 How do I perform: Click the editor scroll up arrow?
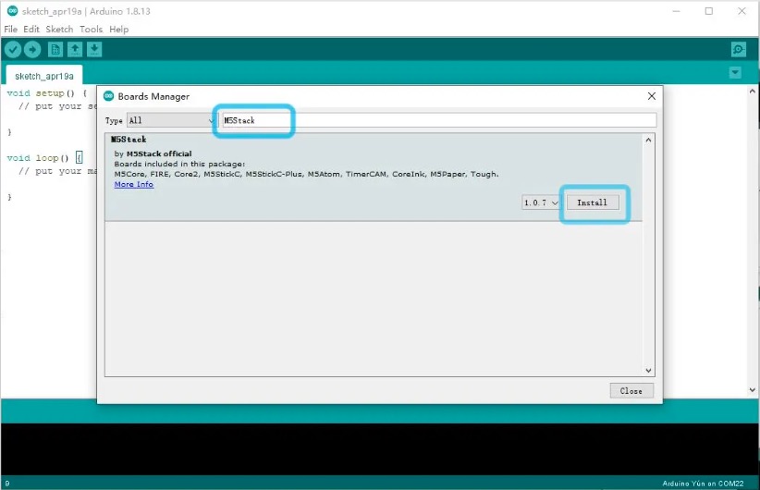(753, 91)
